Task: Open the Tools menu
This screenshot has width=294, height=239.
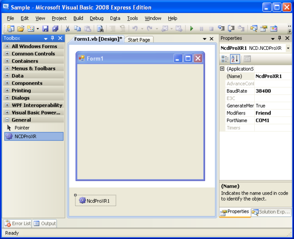Action: [x=133, y=18]
